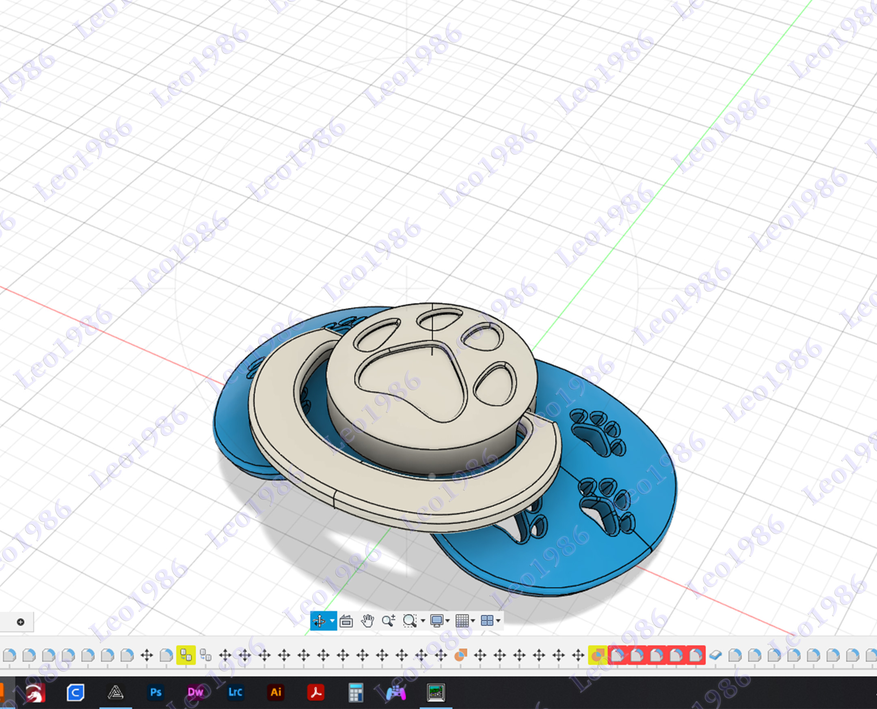This screenshot has height=709, width=877.
Task: Open Adobe Acrobat from the taskbar
Action: (x=315, y=692)
